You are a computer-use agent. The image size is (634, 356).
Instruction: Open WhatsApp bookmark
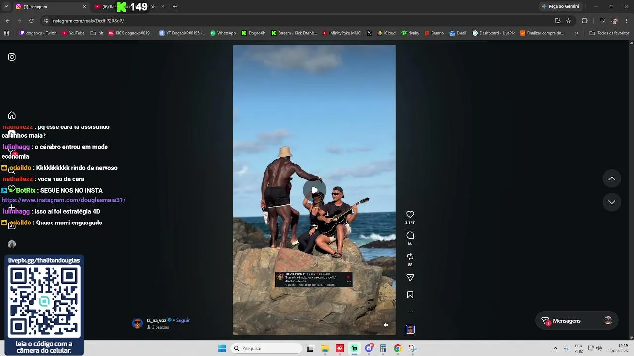tap(223, 33)
